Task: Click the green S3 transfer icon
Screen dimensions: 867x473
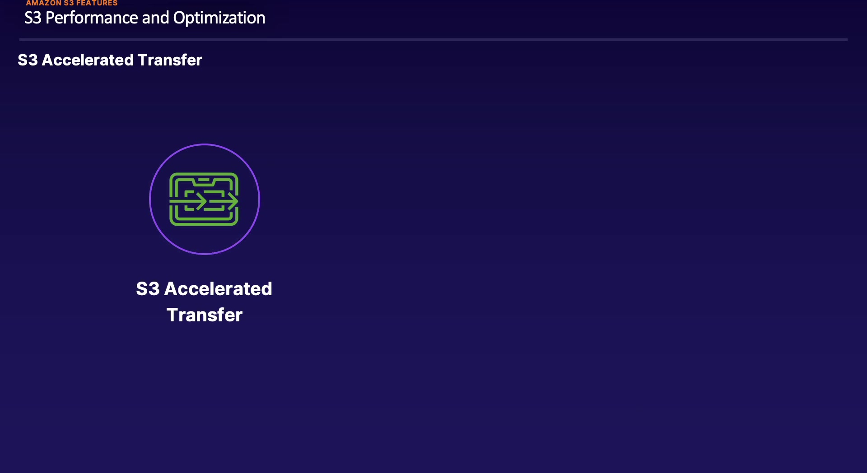Action: pyautogui.click(x=204, y=199)
